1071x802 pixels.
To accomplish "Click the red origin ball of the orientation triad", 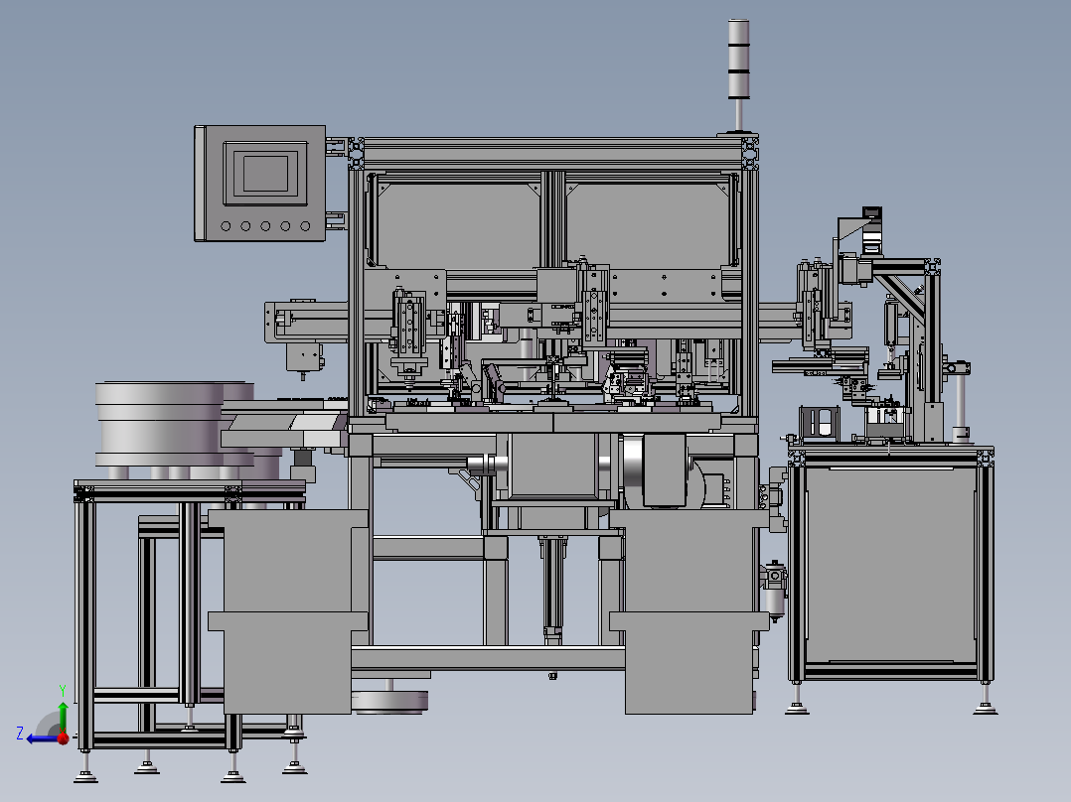I will click(63, 737).
